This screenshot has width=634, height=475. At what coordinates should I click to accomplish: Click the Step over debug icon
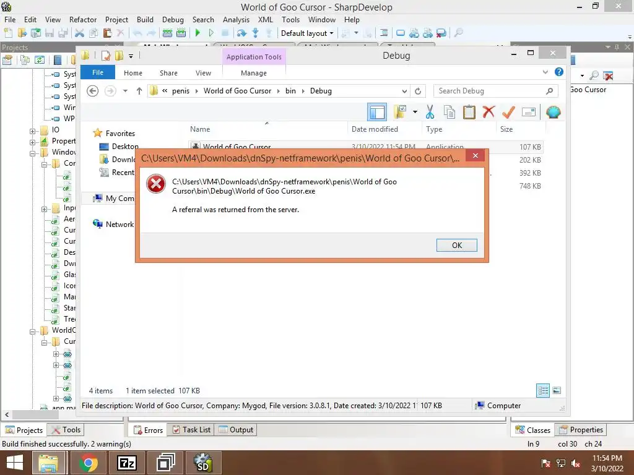241,33
